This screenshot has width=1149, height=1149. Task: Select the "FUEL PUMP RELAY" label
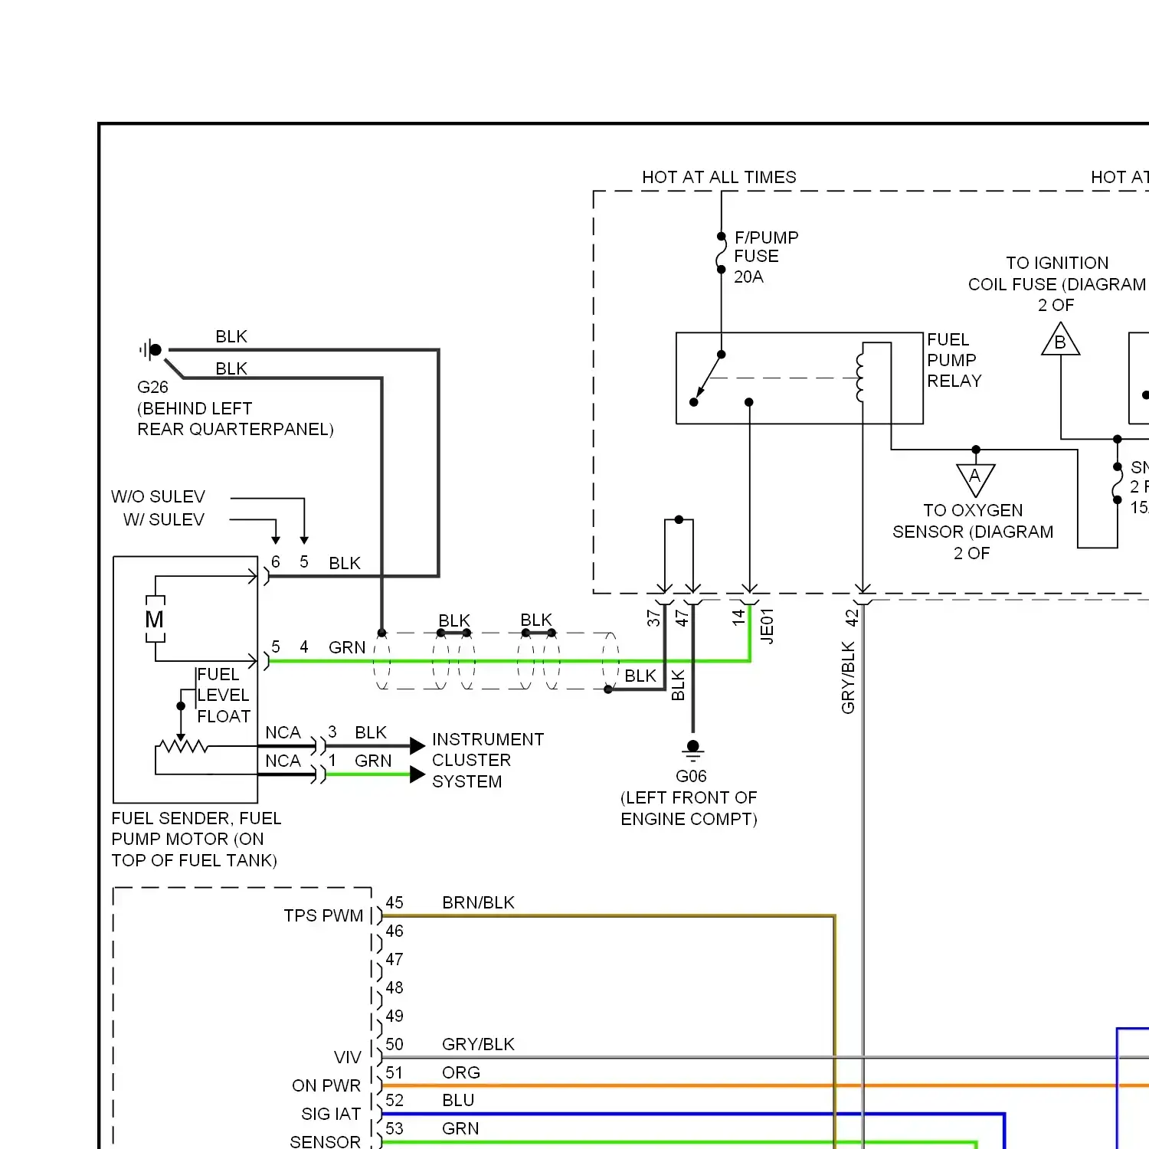tap(954, 360)
